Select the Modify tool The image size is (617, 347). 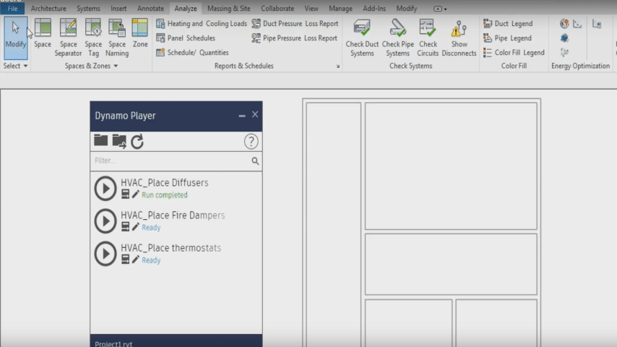point(16,38)
